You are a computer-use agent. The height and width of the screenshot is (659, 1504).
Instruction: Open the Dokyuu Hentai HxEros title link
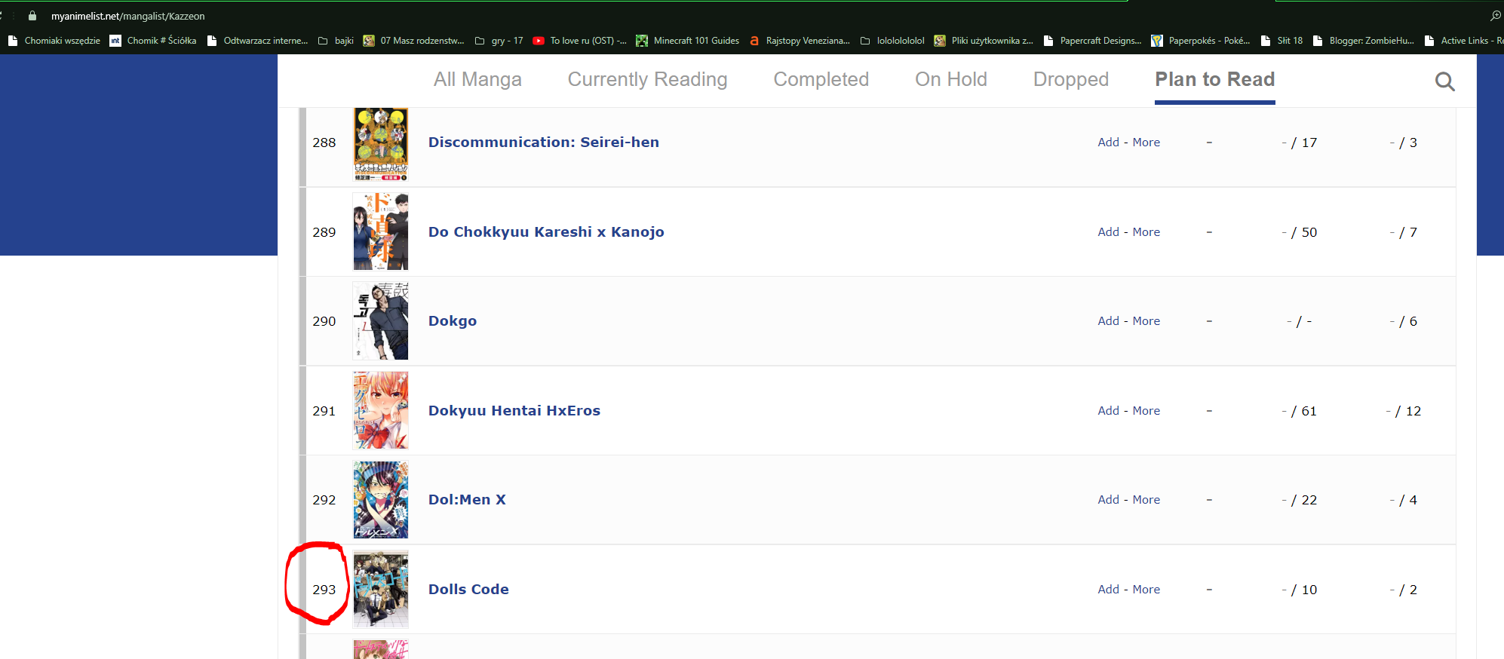tap(514, 410)
